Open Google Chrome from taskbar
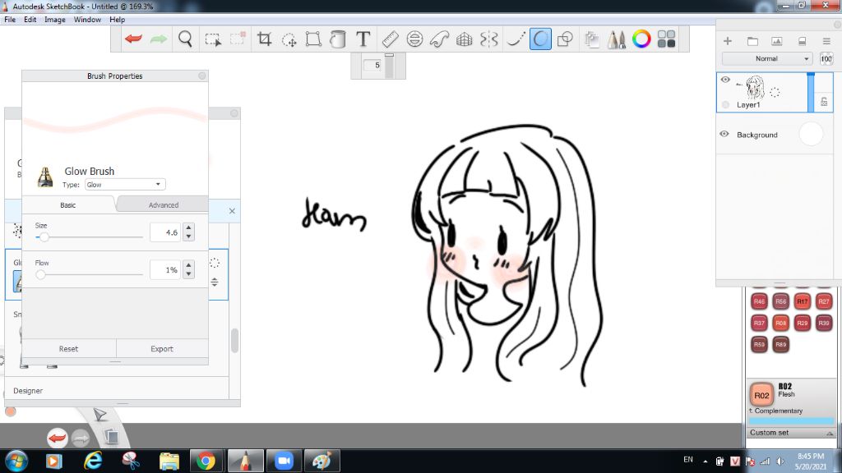The image size is (842, 473). point(205,461)
